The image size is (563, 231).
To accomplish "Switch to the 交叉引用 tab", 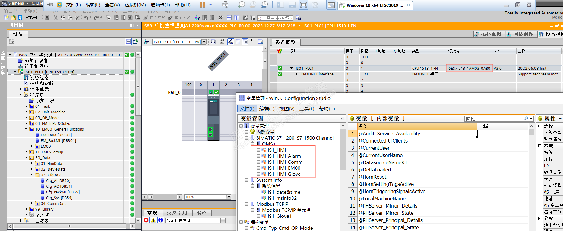I will click(177, 213).
